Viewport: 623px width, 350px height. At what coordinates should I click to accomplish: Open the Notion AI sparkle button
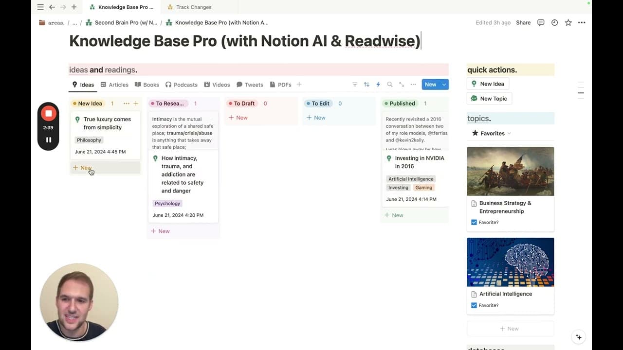pos(579,337)
